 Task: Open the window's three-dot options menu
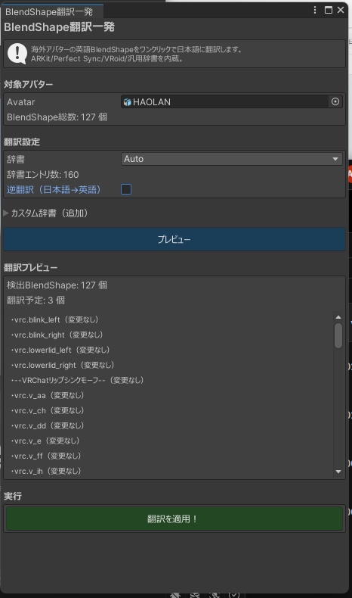[315, 11]
